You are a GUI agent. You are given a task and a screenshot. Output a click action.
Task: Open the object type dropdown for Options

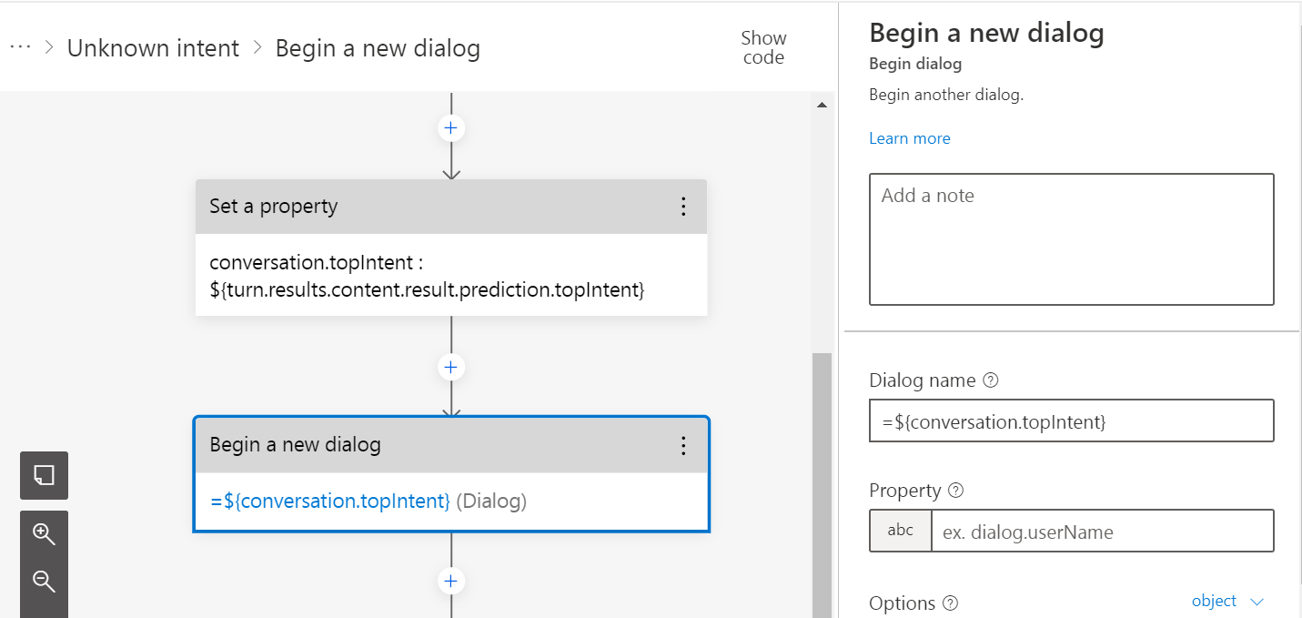pos(1227,601)
